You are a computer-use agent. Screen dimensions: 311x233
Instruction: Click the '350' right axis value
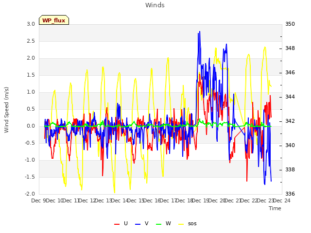tap(290, 24)
